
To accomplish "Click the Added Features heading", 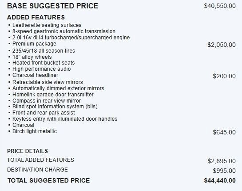I will pos(36,17).
